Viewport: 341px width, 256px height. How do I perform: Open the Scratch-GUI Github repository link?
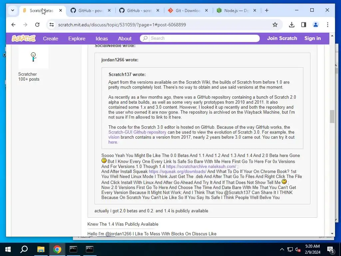coord(137,132)
